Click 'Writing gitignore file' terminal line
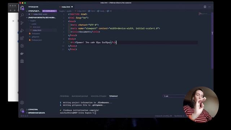Viewport: 231px width, 130px height. pyautogui.click(x=84, y=105)
